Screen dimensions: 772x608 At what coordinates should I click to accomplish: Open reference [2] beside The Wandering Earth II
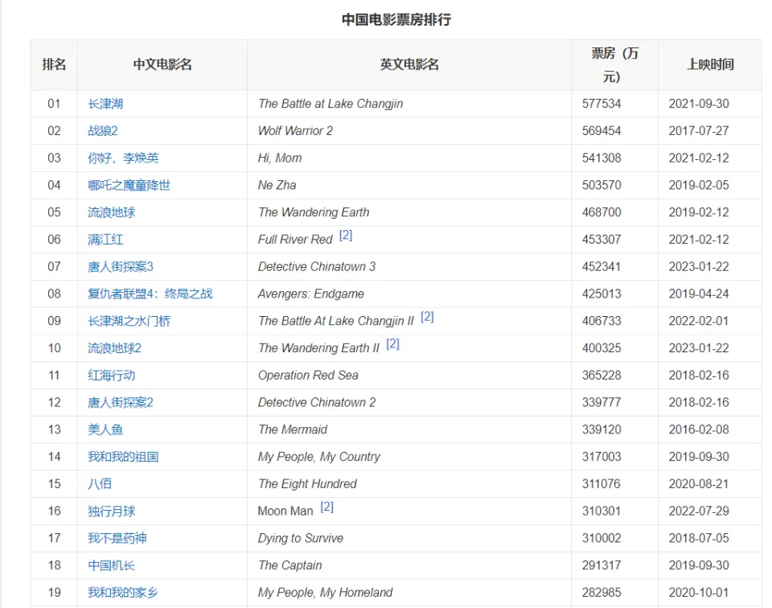(392, 343)
